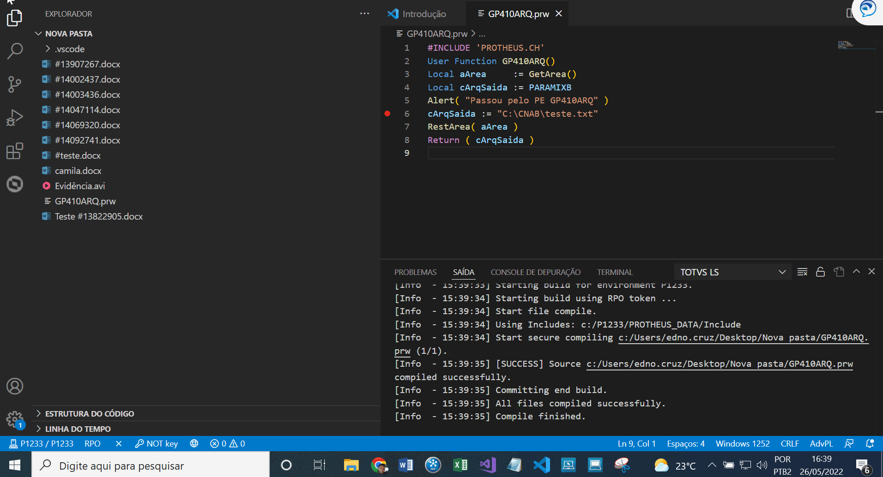This screenshot has width=883, height=477.
Task: Click the breadcrumb ellipsis after GP410ARQ.prw
Action: pos(482,34)
